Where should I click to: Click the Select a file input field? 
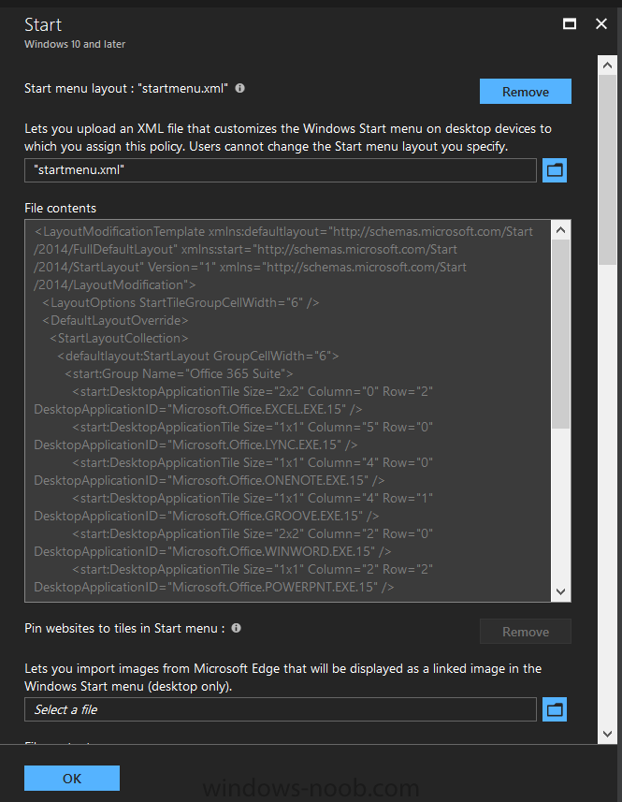click(281, 709)
